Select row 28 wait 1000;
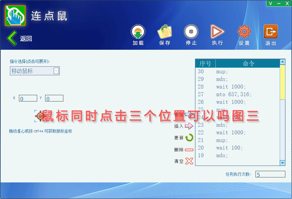Viewport: 292px width, 199px height. point(238,87)
